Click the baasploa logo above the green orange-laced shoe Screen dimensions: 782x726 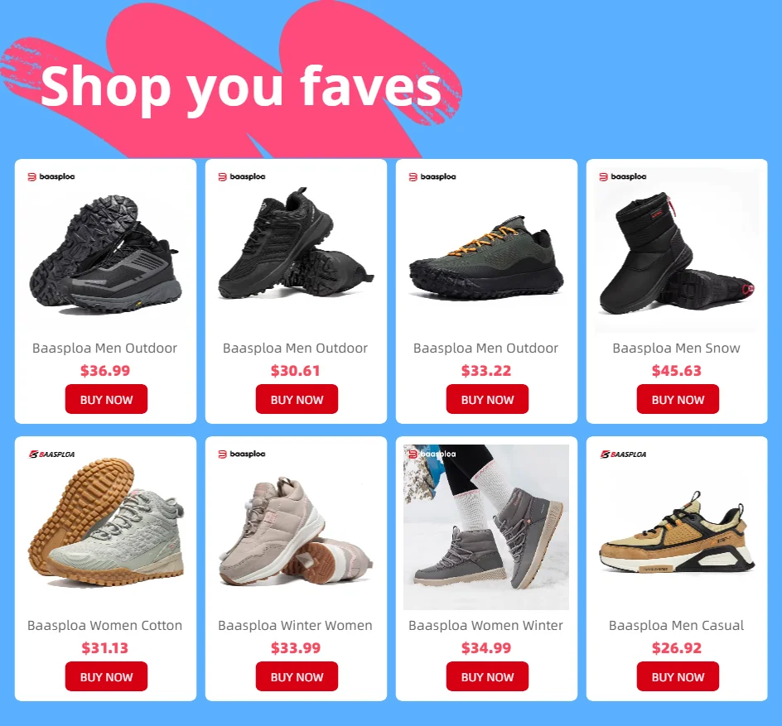coord(432,176)
